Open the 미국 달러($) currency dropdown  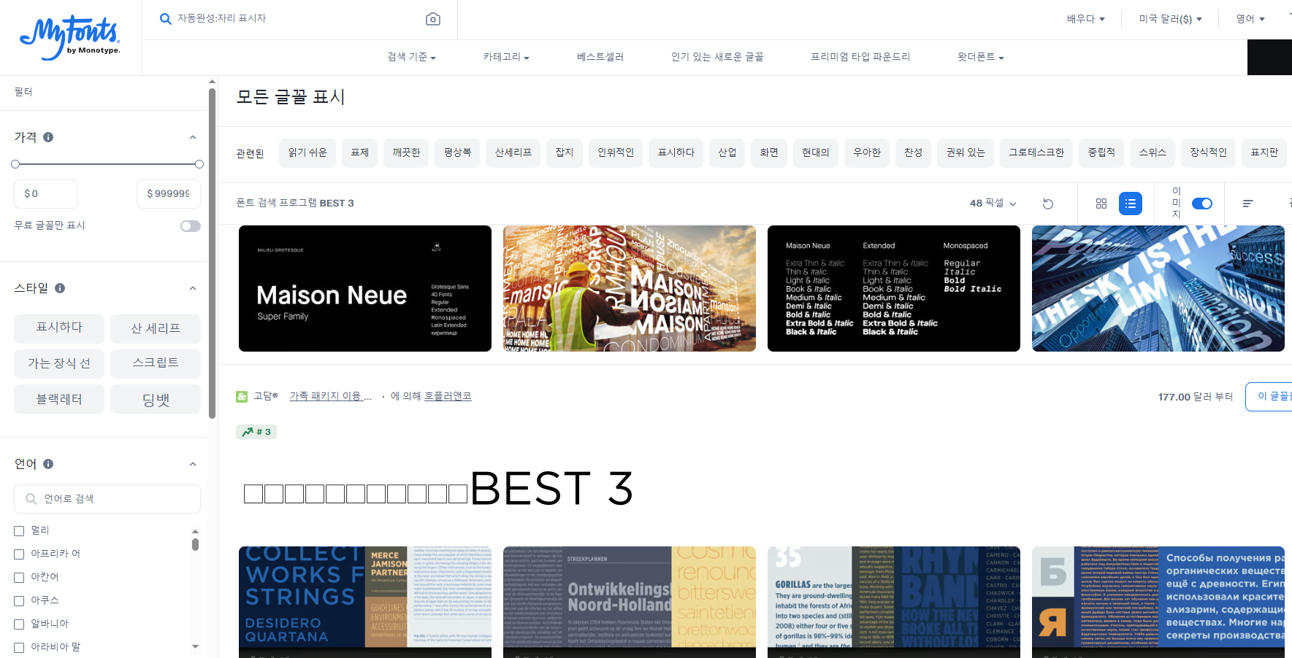pyautogui.click(x=1170, y=19)
